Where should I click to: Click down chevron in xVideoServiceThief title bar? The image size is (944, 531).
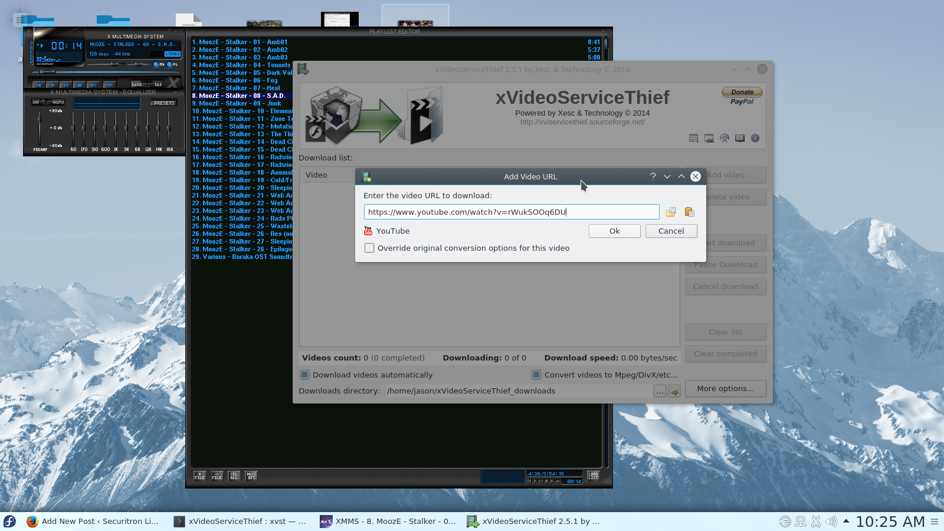coord(734,69)
